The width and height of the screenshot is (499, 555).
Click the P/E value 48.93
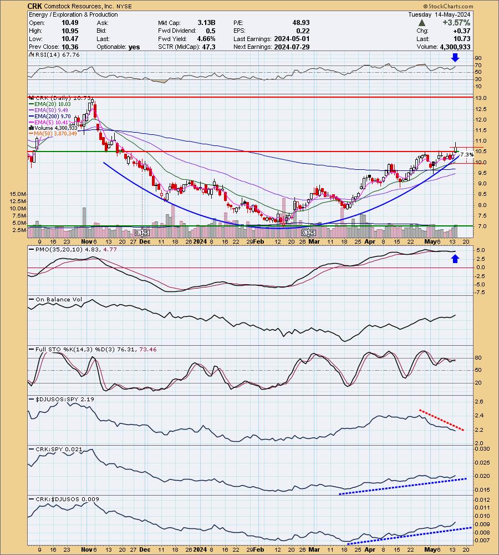click(x=301, y=23)
